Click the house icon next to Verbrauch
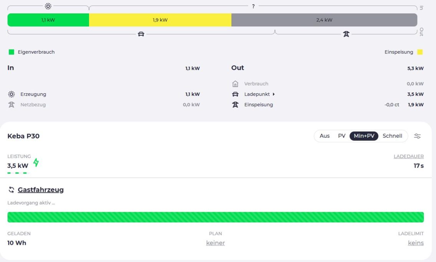Viewport: 436px width, 262px height. coord(235,84)
